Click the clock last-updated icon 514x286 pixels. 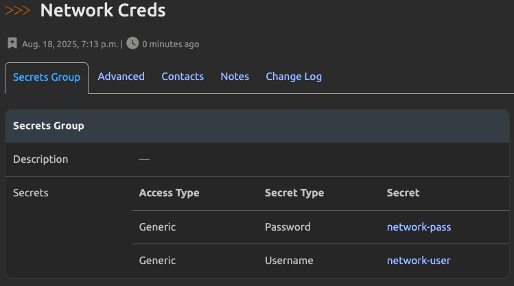pos(132,43)
